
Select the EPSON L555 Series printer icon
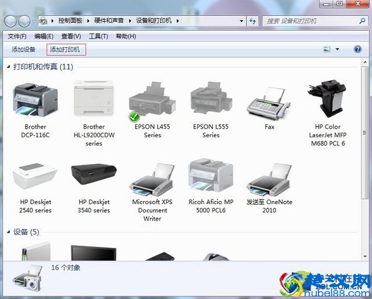click(x=211, y=98)
